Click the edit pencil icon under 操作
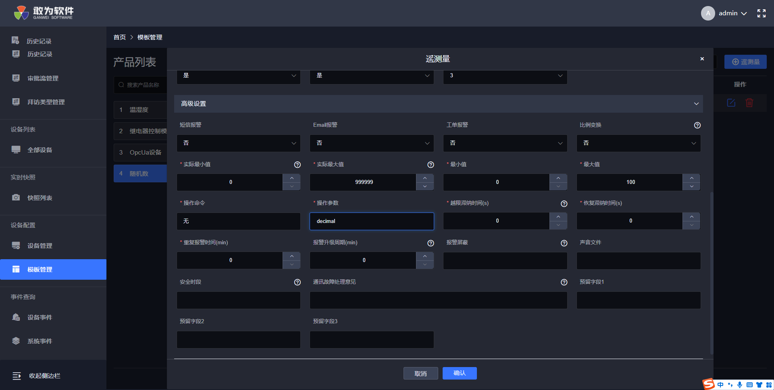The image size is (774, 390). [x=731, y=103]
